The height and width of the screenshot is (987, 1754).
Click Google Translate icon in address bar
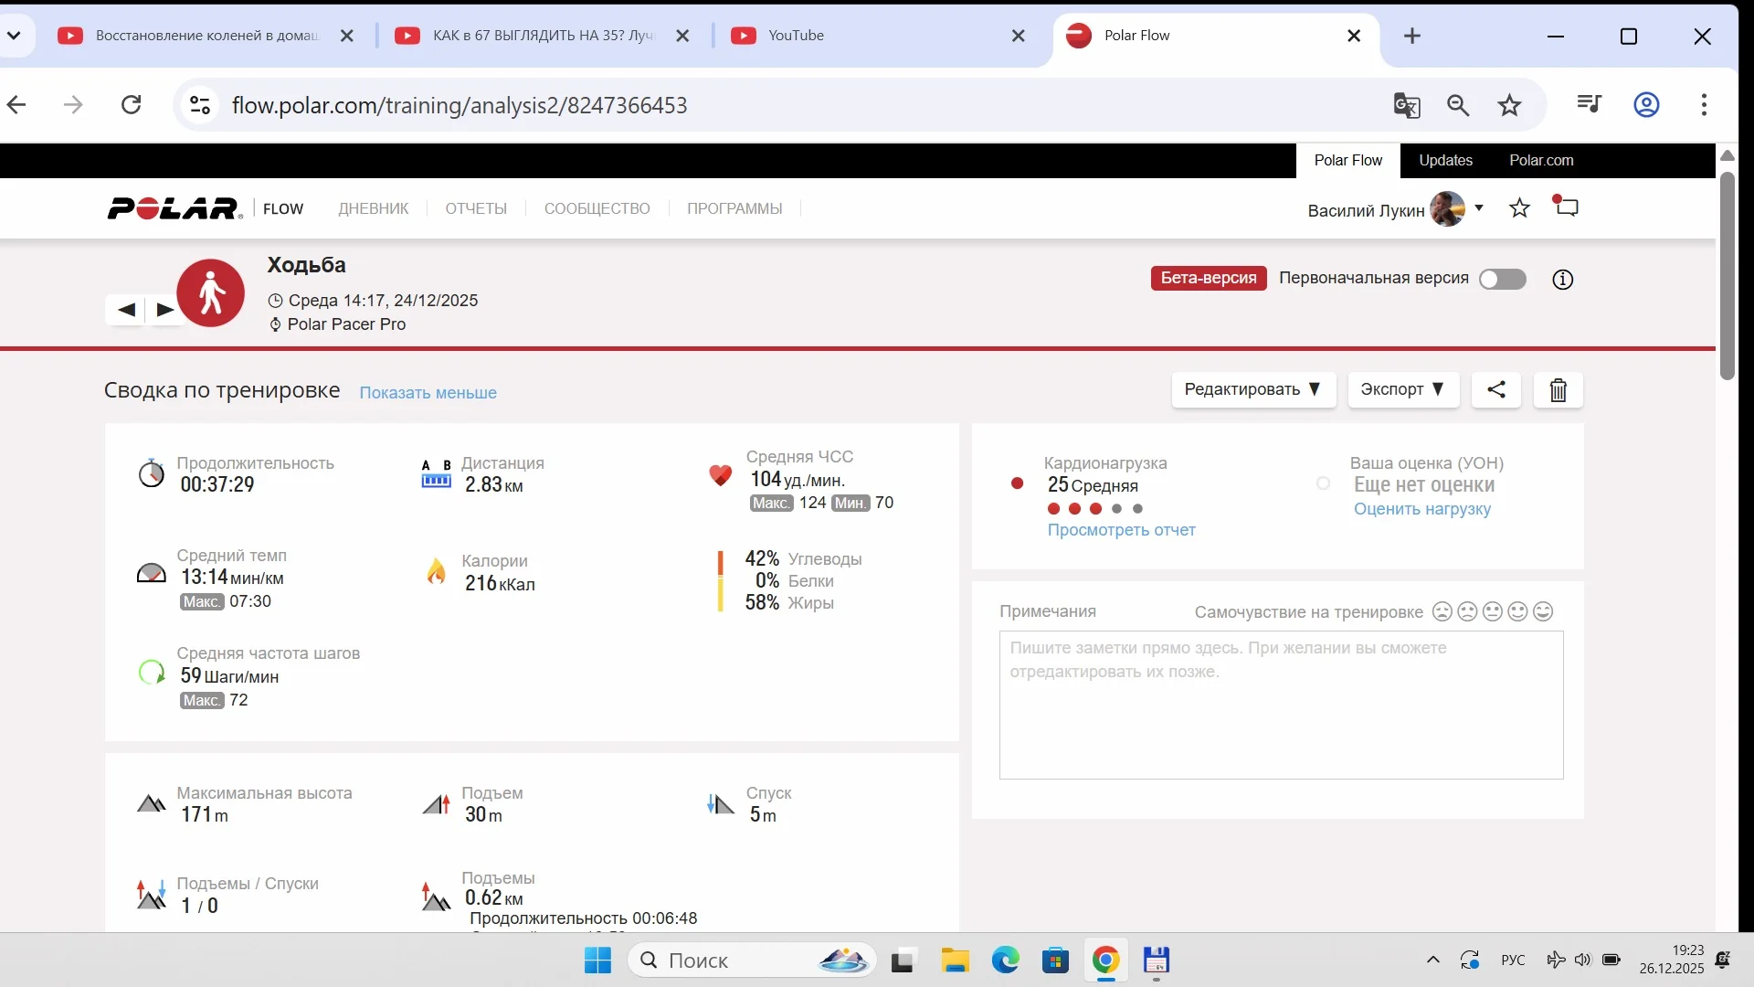[x=1406, y=105]
